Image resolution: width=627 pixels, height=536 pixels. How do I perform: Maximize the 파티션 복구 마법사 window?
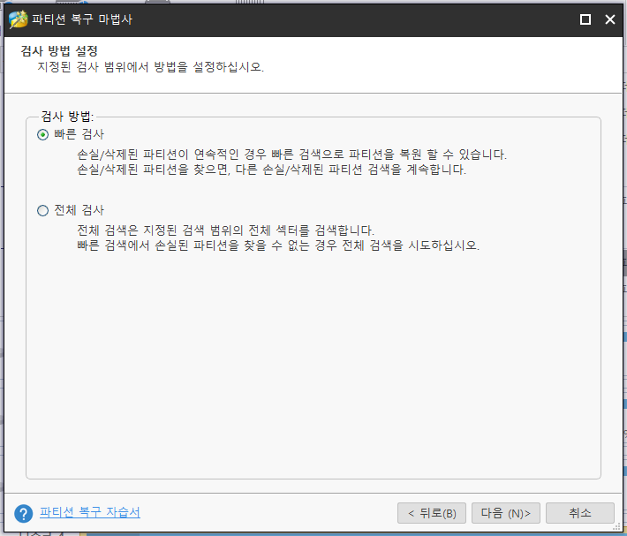(x=585, y=19)
